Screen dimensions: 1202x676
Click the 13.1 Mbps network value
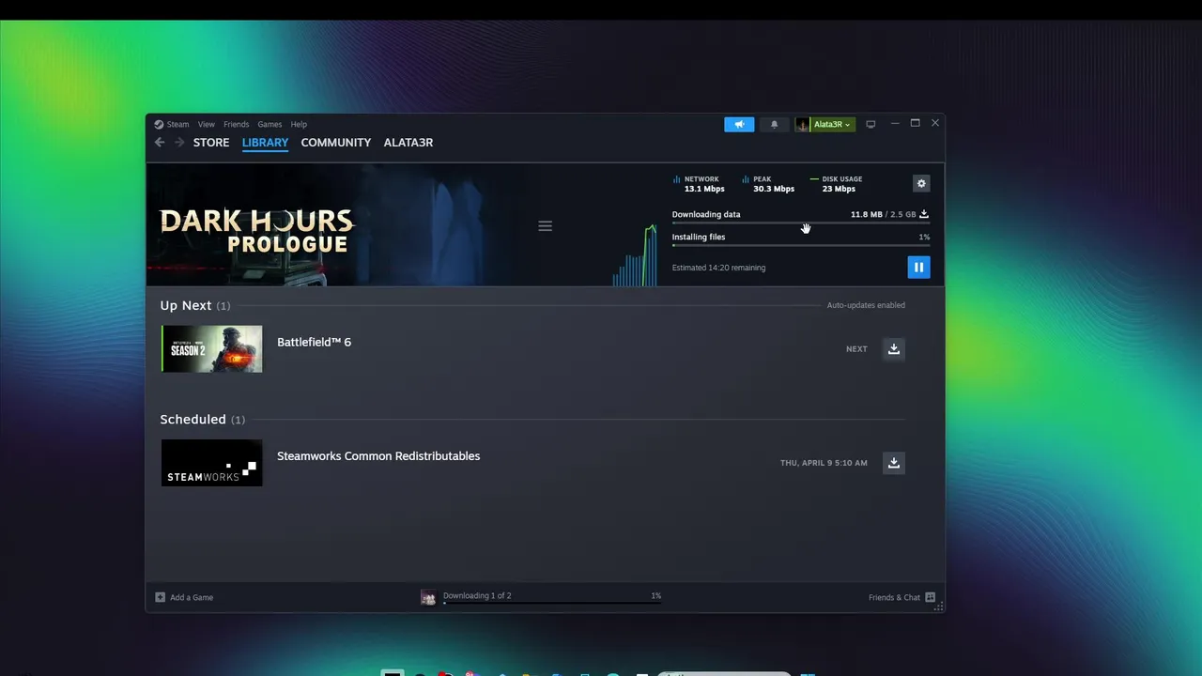pos(704,189)
